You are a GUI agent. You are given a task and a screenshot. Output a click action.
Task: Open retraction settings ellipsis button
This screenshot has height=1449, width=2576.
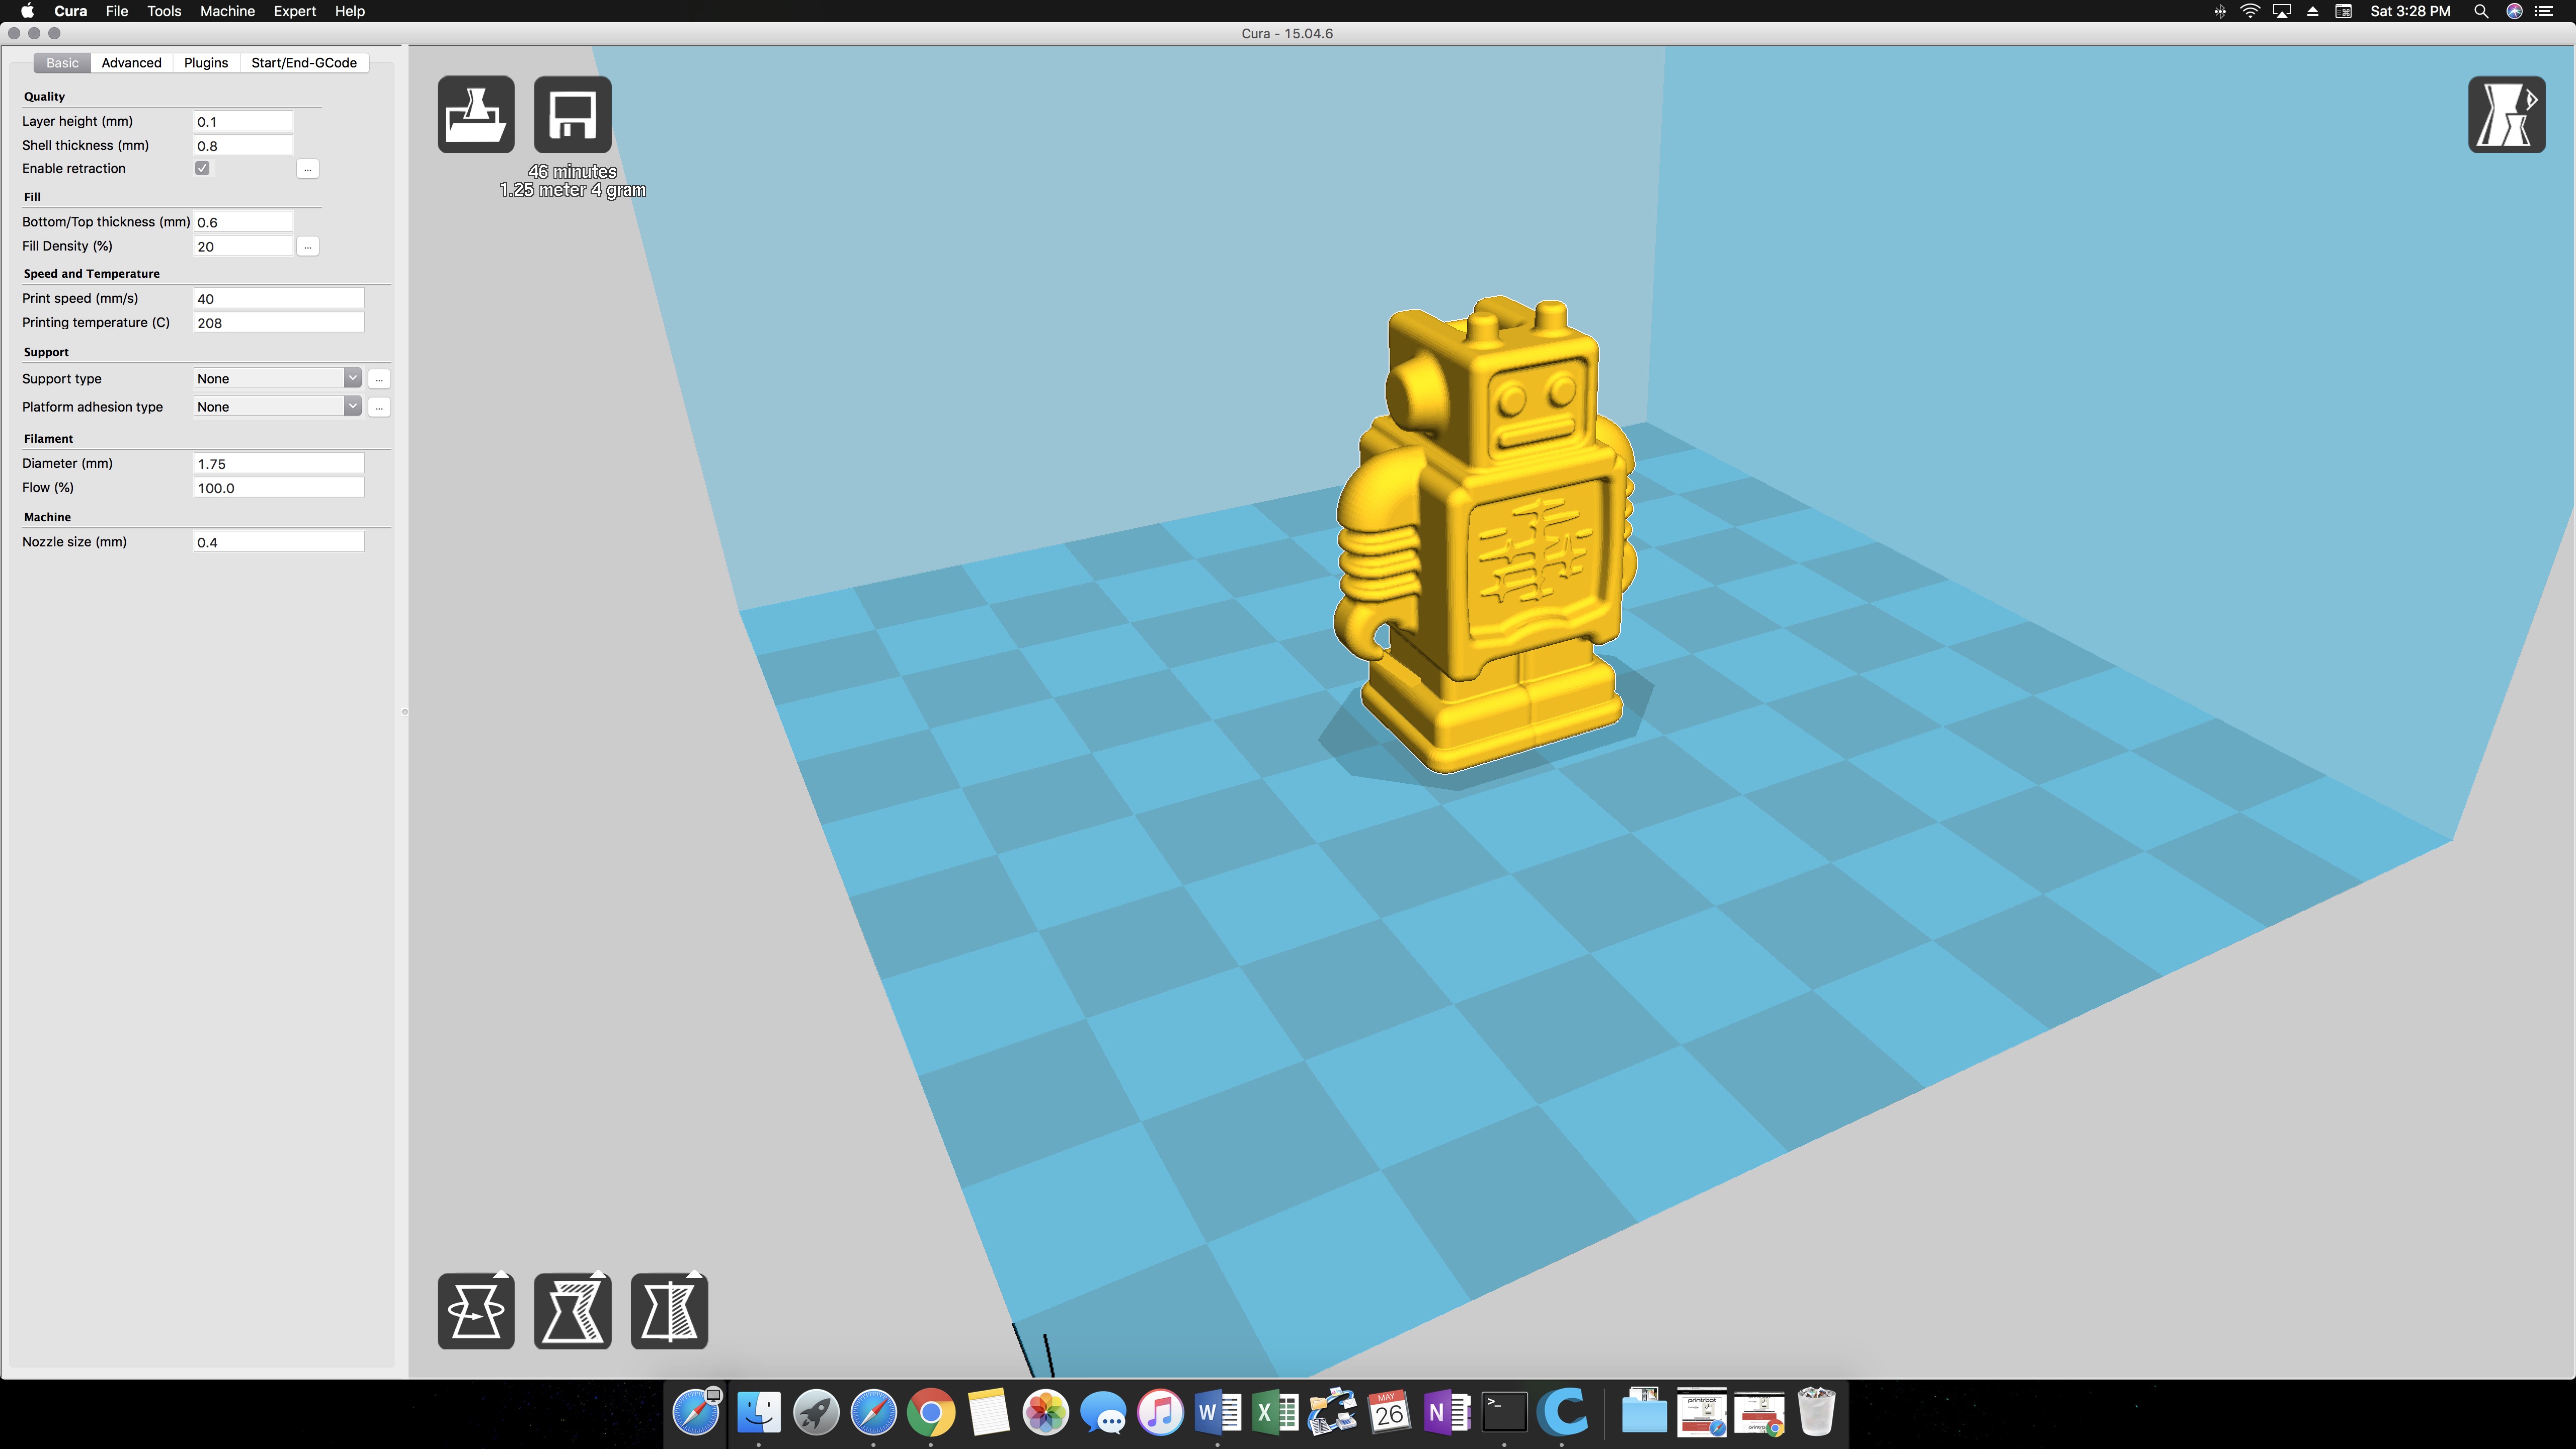coord(308,169)
